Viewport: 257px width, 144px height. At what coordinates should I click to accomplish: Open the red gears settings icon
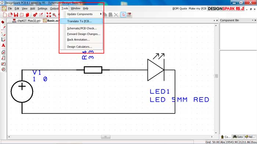(x=35, y=15)
